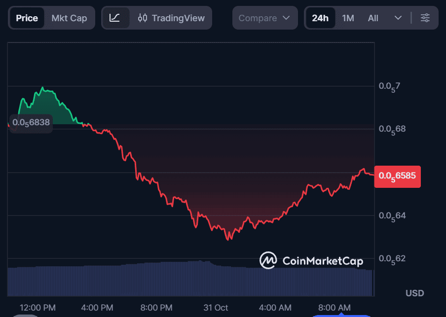Click the CoinMarketCap watermark logo
The image size is (446, 317).
point(268,260)
